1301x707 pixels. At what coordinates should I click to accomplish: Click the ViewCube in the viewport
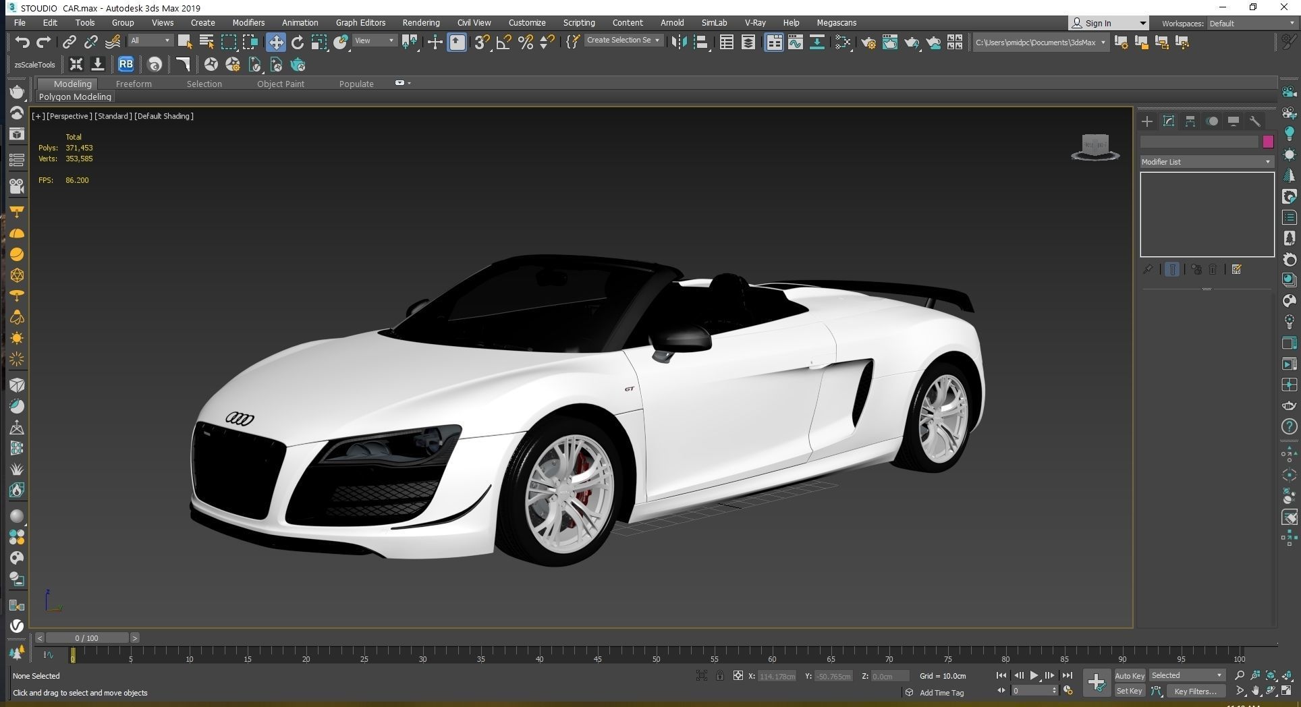pos(1095,147)
